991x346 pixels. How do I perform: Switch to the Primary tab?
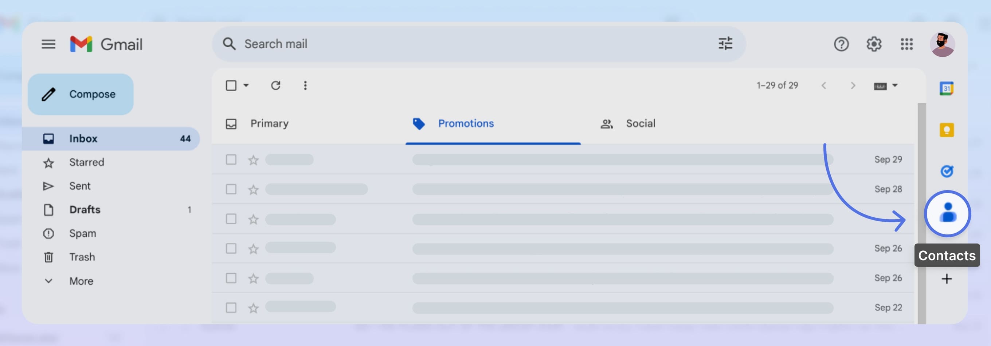tap(269, 123)
